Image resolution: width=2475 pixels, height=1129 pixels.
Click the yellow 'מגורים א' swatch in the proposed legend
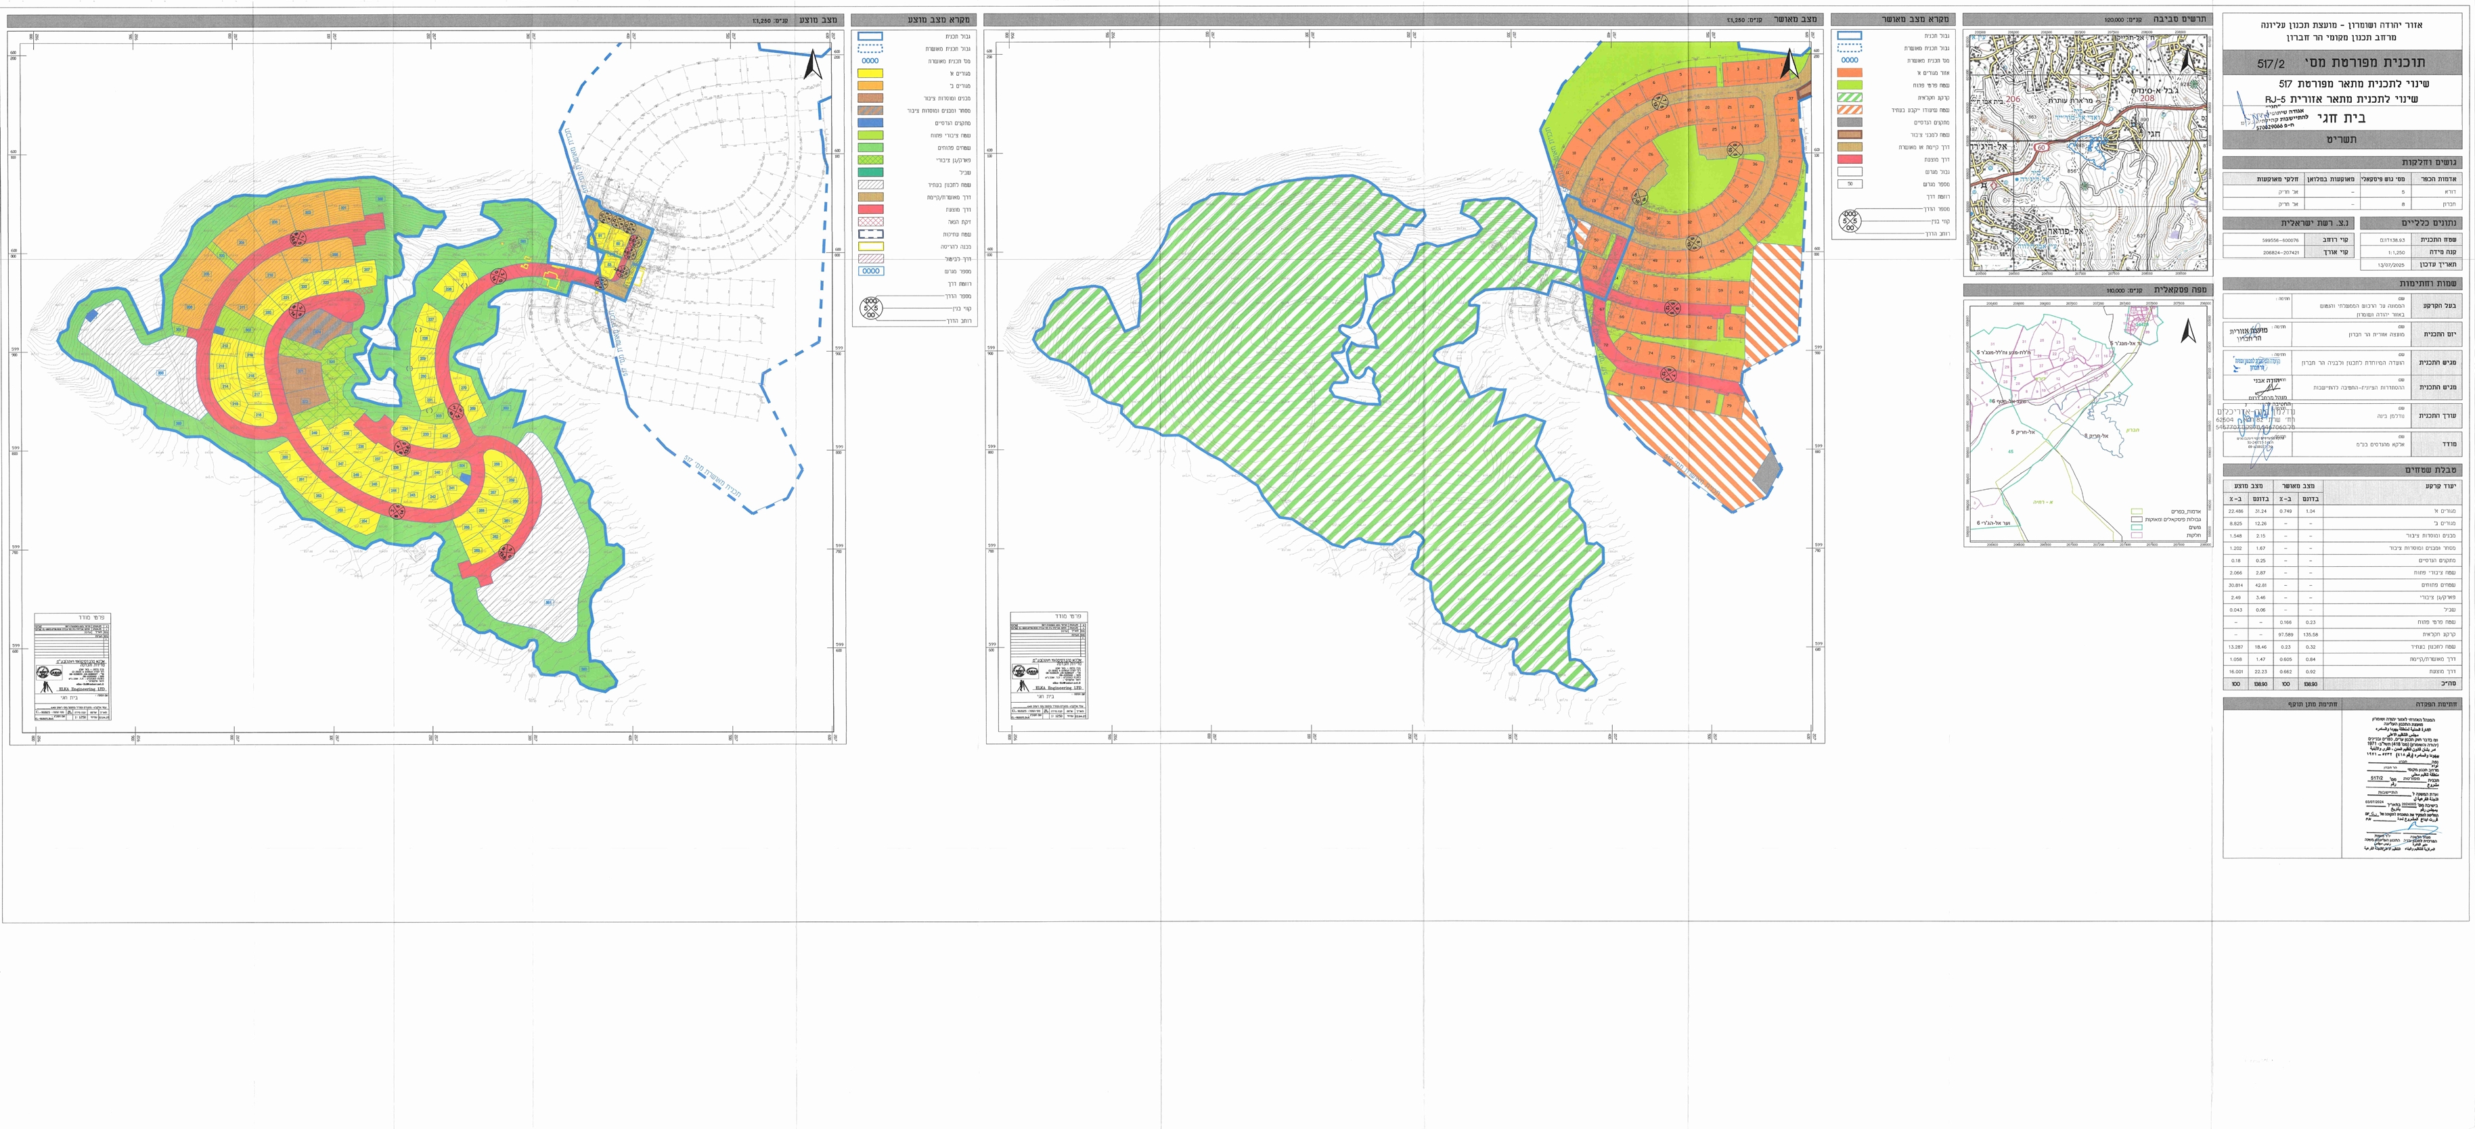point(870,73)
